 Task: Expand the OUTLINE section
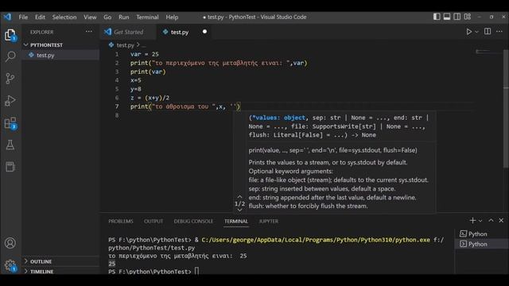pyautogui.click(x=60, y=261)
